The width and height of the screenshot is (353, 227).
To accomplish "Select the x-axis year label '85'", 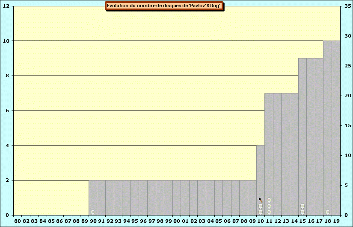I will [51, 221].
